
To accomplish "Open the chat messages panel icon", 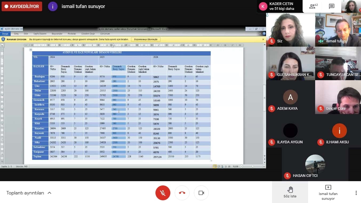I will [x=331, y=6].
